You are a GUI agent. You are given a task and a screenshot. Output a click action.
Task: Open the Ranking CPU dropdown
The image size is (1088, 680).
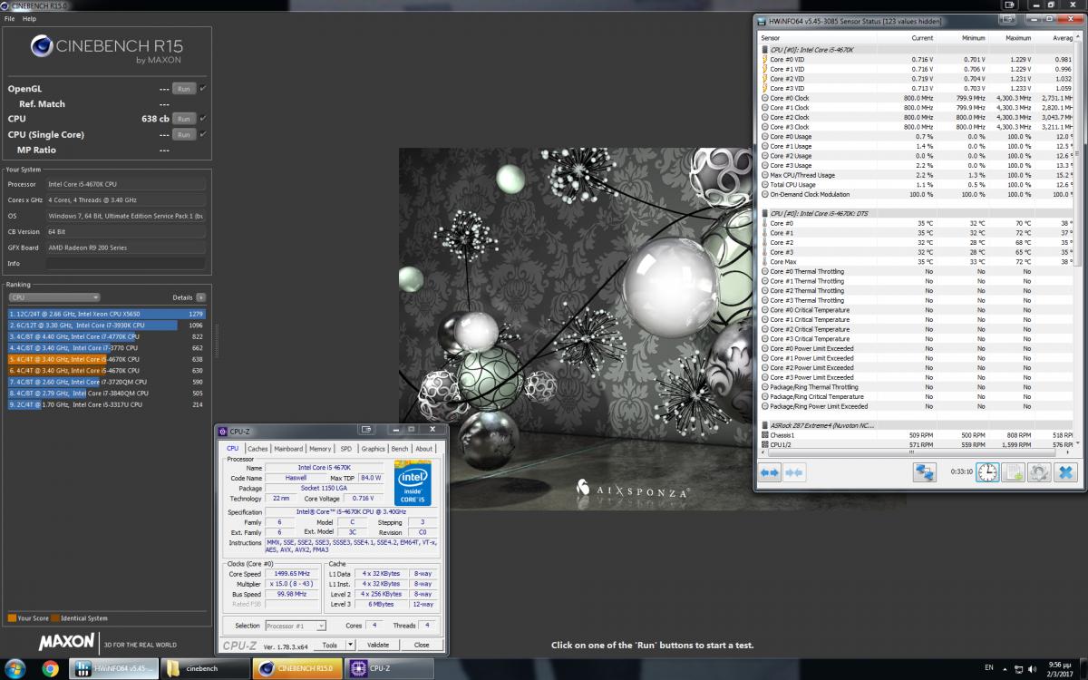(54, 297)
